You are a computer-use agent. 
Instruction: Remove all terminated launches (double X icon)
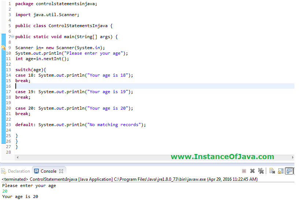click(x=261, y=171)
